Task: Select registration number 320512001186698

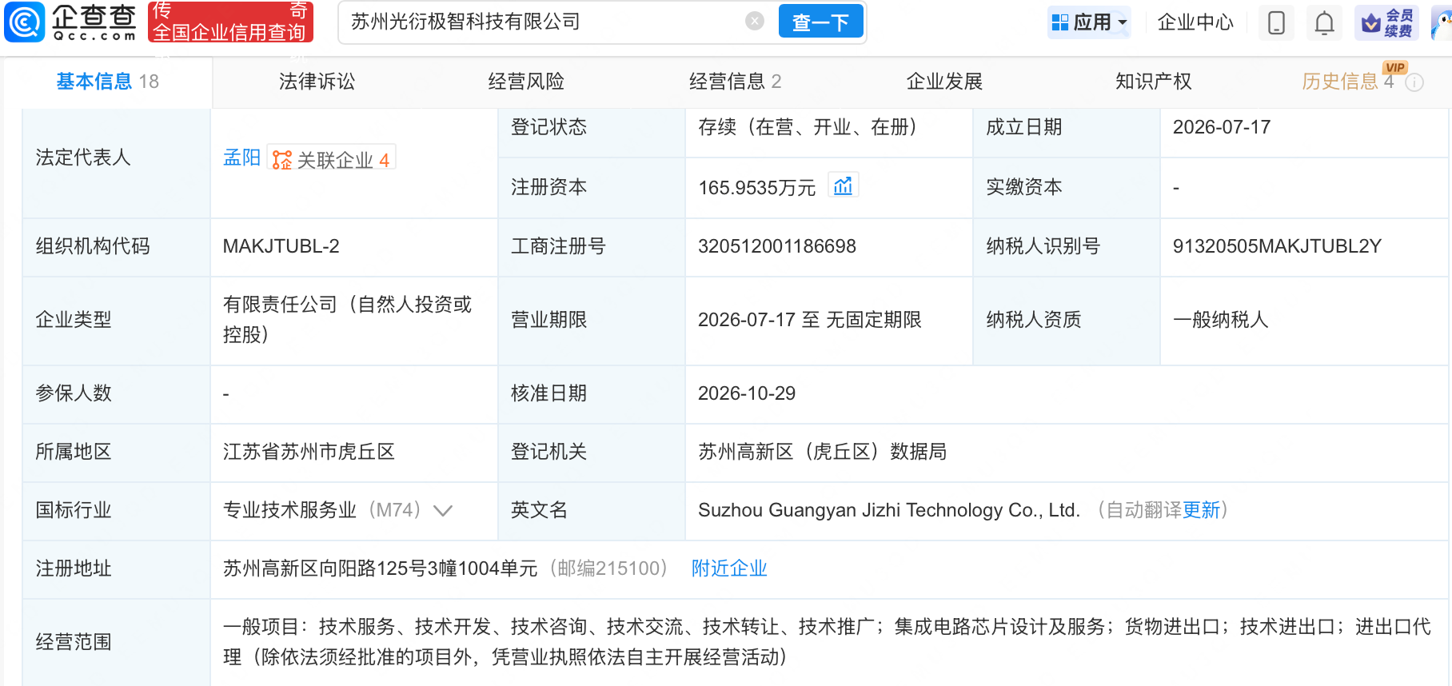Action: point(777,246)
